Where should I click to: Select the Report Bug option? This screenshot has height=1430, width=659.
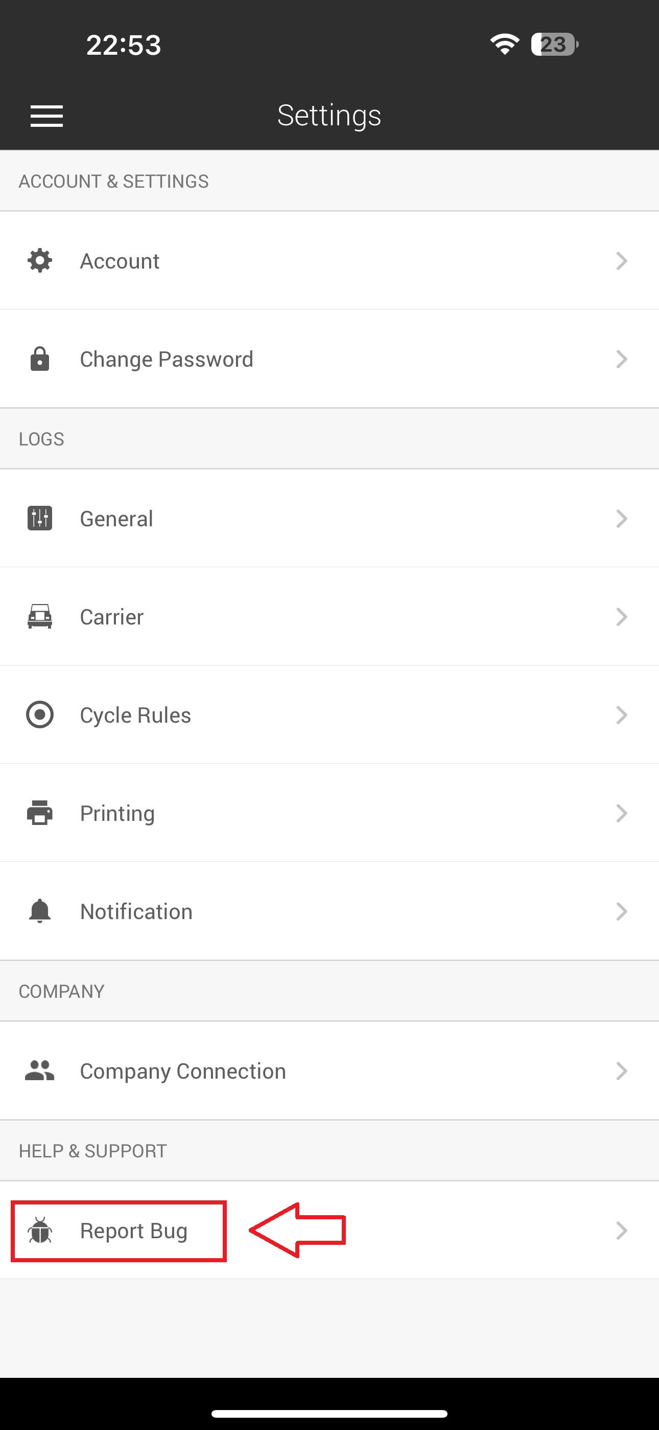click(134, 1231)
